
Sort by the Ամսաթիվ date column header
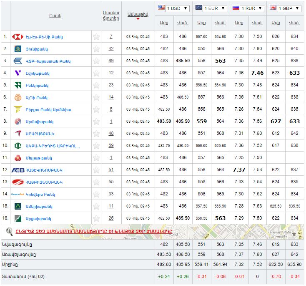coord(138,15)
